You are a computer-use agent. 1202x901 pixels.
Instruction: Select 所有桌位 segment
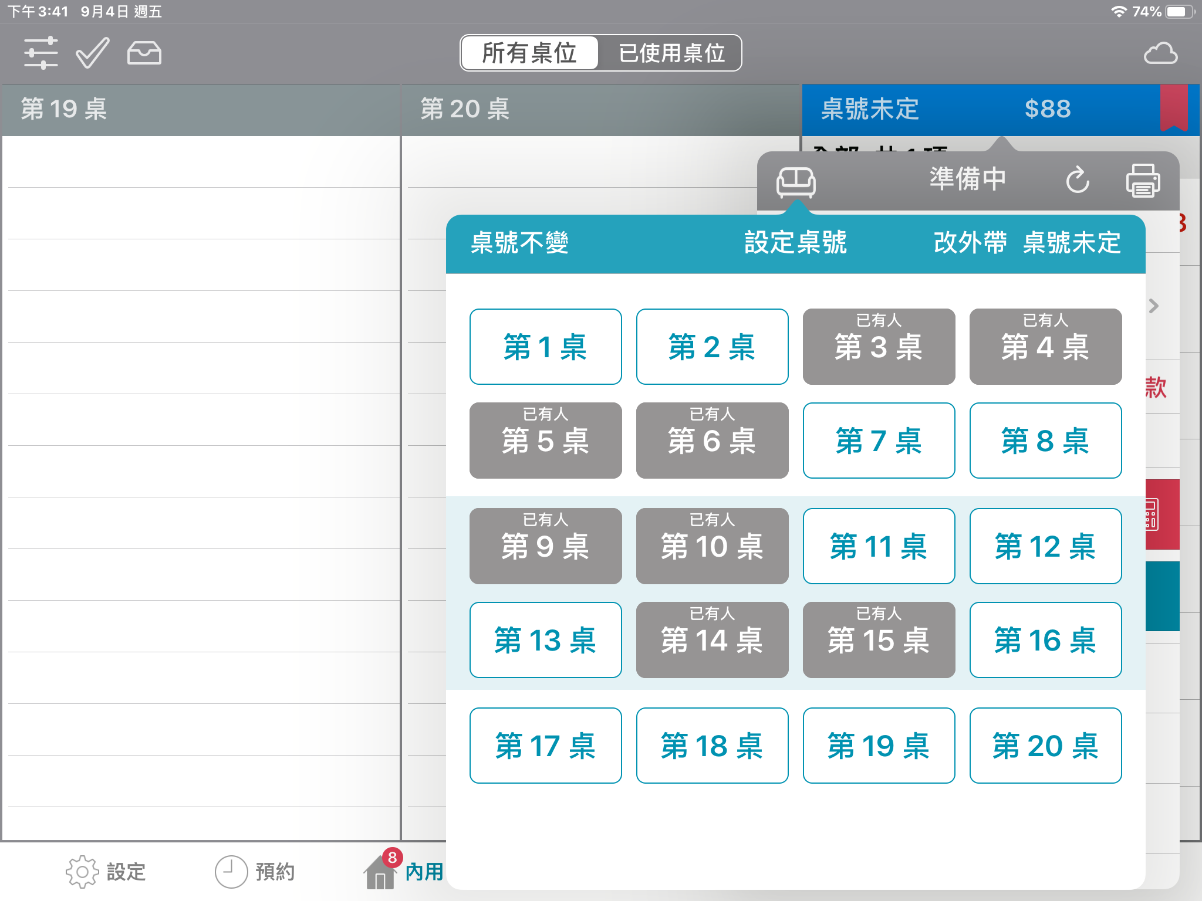point(529,53)
